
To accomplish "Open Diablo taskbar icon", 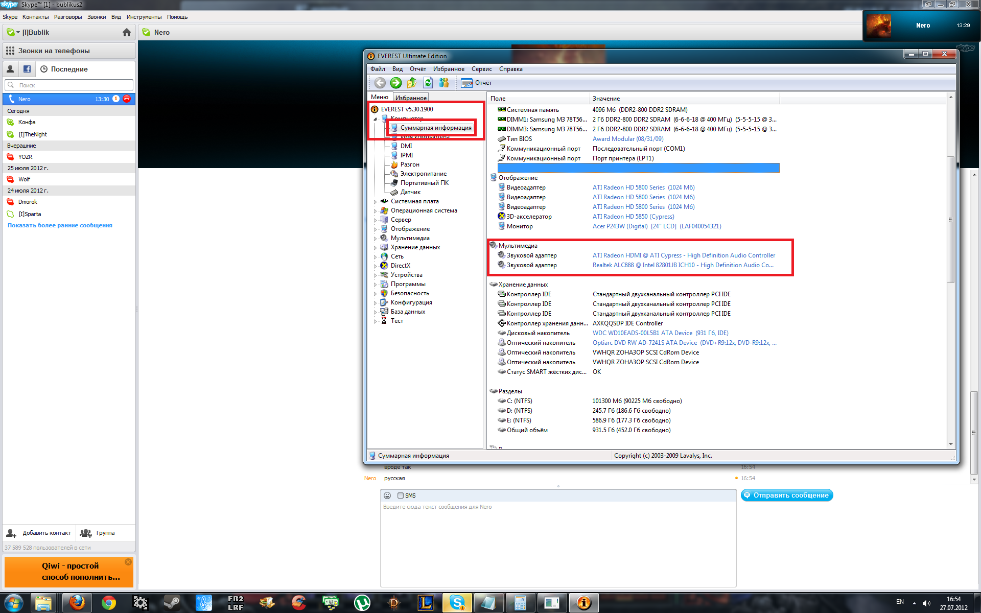I will pos(393,603).
